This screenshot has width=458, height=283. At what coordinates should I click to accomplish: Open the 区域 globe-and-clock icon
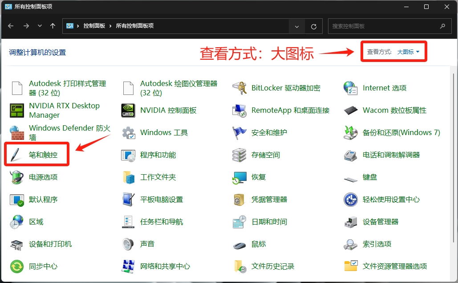[x=17, y=222]
